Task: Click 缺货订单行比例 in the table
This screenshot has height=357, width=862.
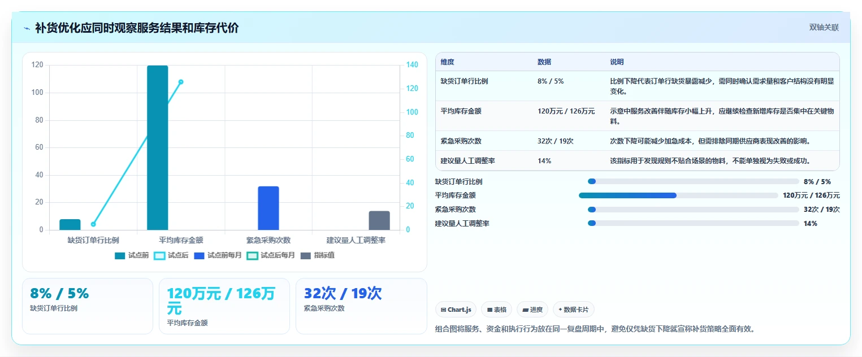Action: click(464, 81)
